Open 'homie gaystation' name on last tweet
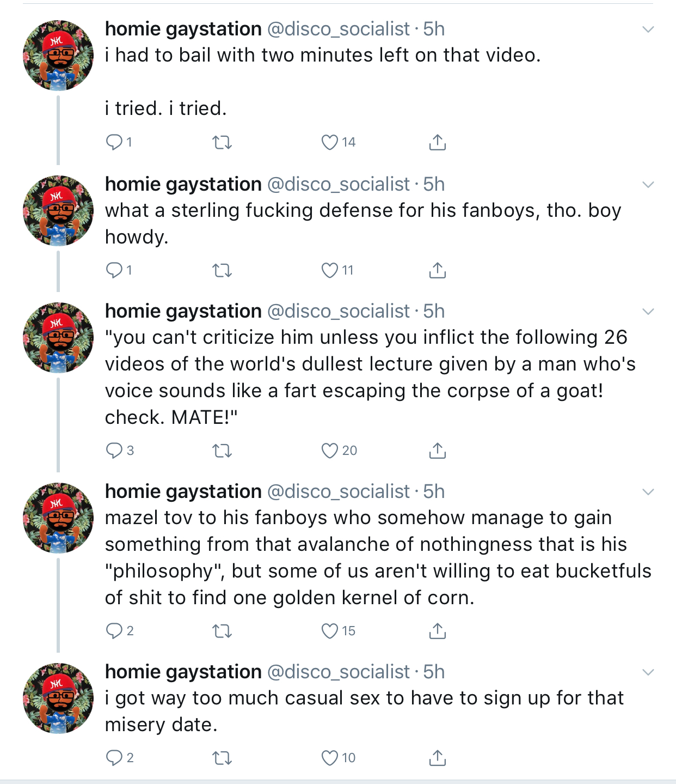The width and height of the screenshot is (676, 784). 183,672
